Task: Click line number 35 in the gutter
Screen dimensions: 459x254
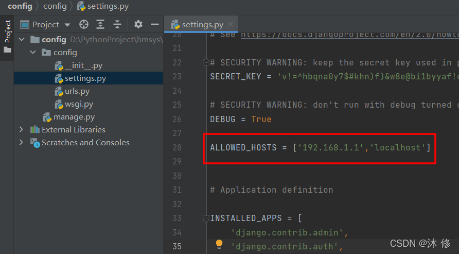Action: click(177, 246)
